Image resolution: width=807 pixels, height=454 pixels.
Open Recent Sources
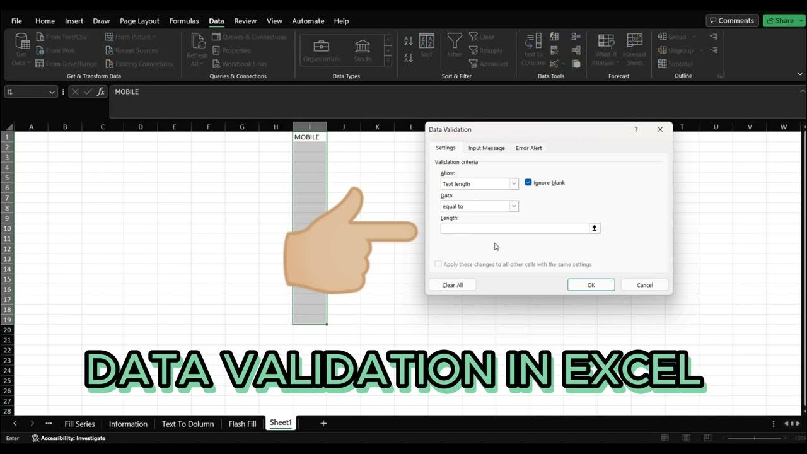pyautogui.click(x=131, y=50)
